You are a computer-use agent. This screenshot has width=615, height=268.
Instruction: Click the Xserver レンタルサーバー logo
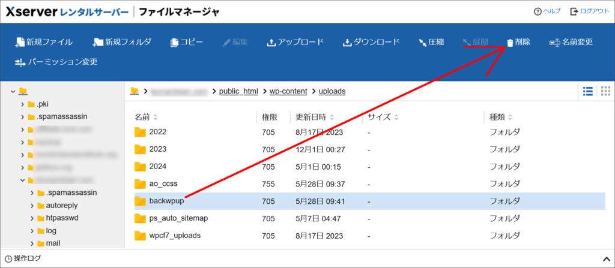pyautogui.click(x=67, y=12)
